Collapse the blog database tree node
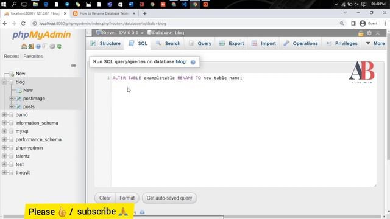 4,82
